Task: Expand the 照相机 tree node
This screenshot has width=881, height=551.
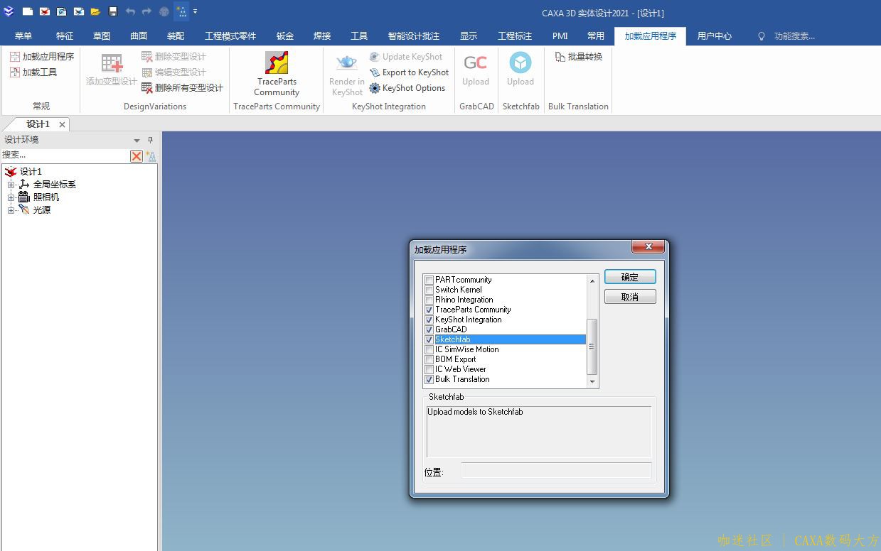Action: click(11, 197)
